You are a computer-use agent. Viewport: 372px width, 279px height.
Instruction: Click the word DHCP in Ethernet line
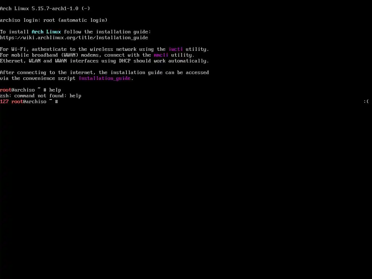125,61
